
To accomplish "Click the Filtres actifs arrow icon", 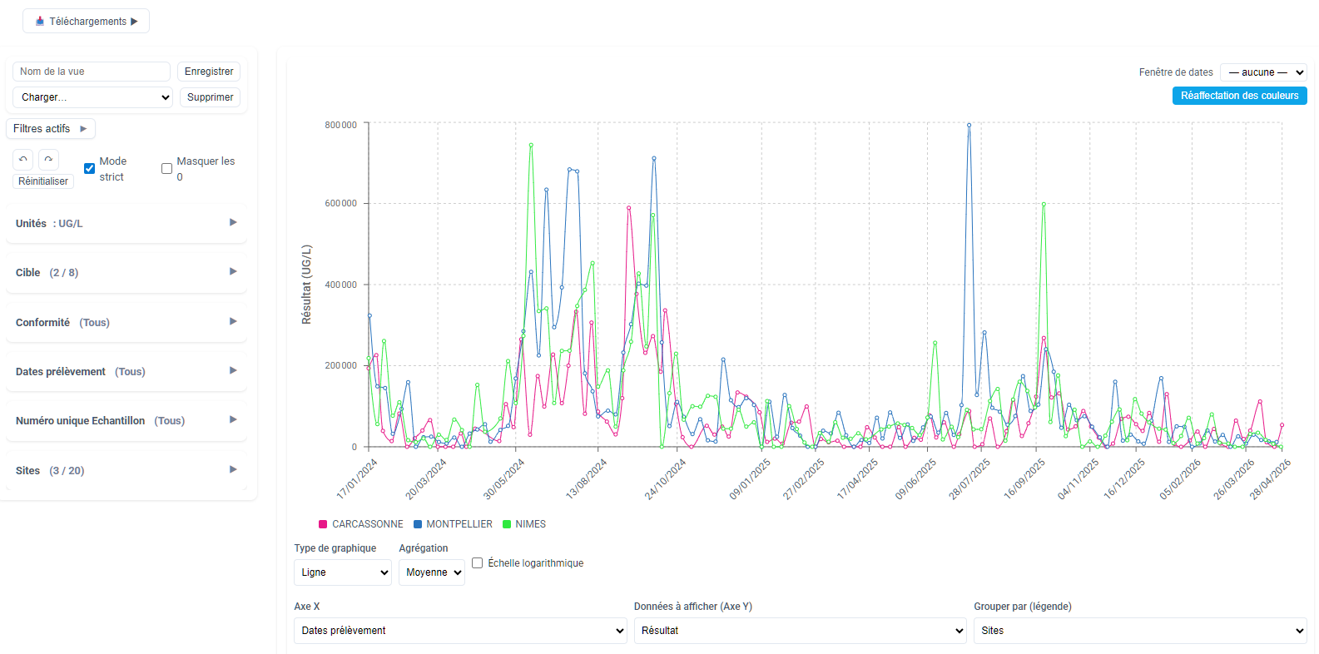I will point(83,129).
